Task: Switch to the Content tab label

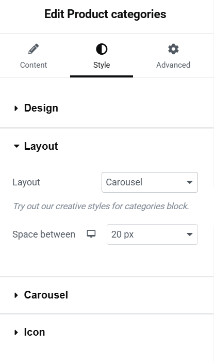Action: (x=34, y=65)
